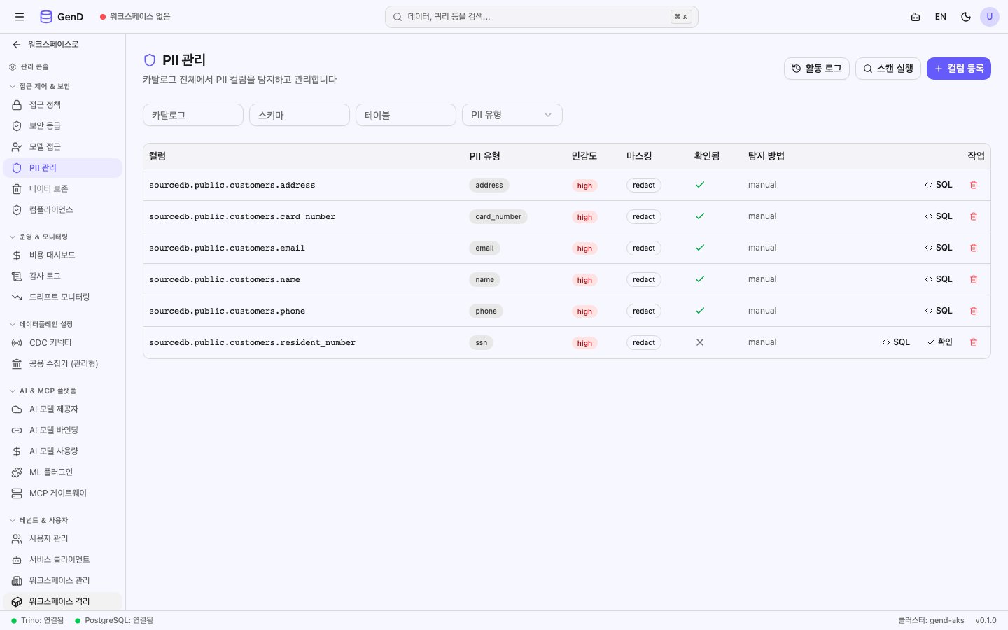Open the PII 유형 filter dropdown
The width and height of the screenshot is (1008, 630).
pos(512,115)
